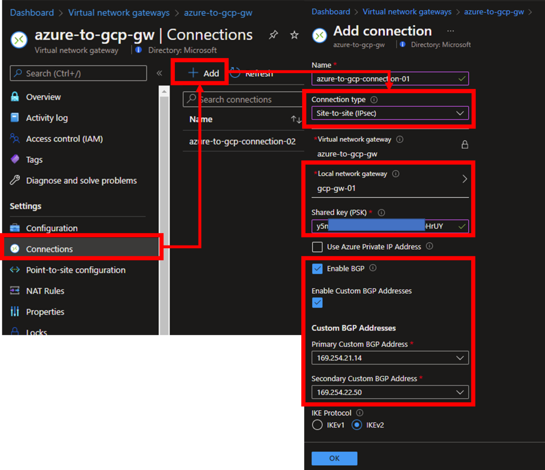Check Use Azure Private IP Address
This screenshot has width=545, height=470.
[x=317, y=247]
